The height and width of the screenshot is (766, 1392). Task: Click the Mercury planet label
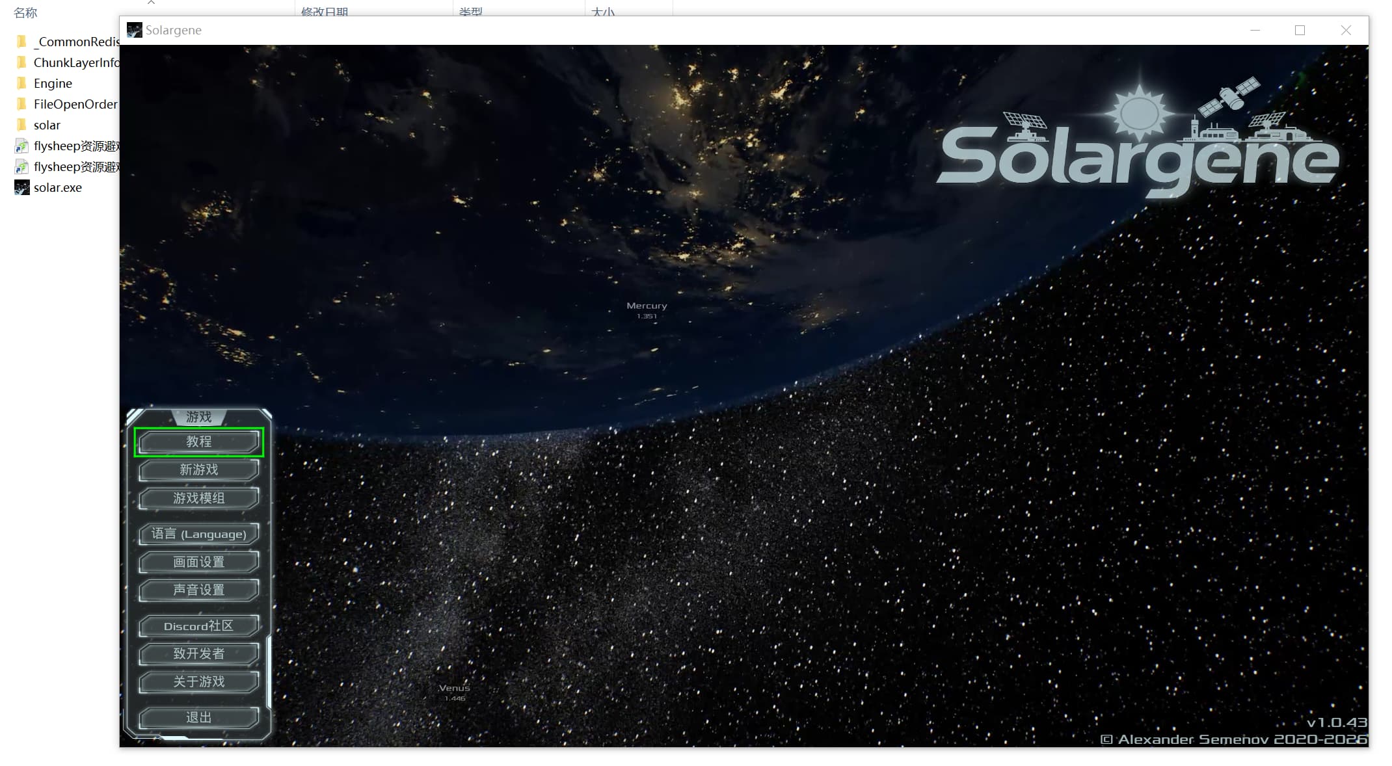(647, 306)
